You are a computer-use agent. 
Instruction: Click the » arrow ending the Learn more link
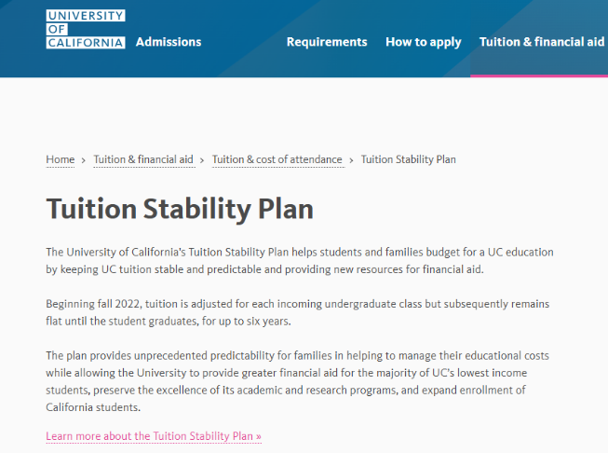259,436
